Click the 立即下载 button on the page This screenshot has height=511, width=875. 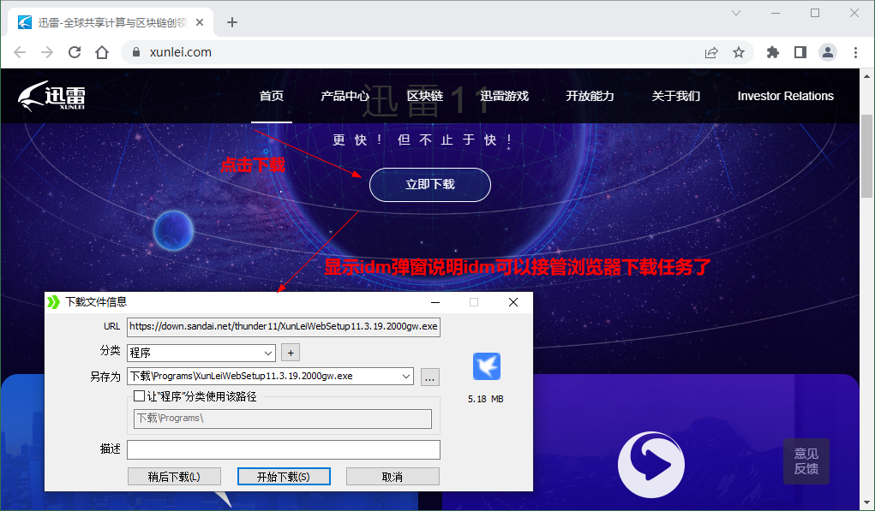pos(429,184)
